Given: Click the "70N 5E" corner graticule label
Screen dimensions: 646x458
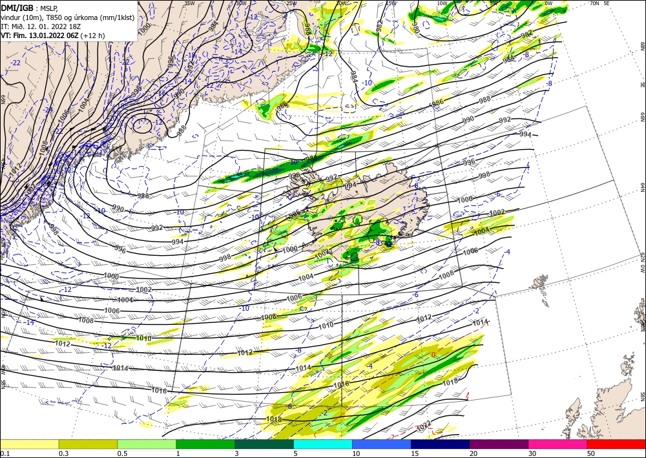Looking at the screenshot, I should [x=599, y=3].
